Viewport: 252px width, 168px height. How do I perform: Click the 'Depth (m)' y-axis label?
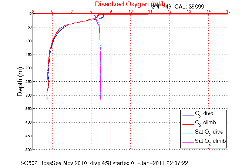pos(20,82)
